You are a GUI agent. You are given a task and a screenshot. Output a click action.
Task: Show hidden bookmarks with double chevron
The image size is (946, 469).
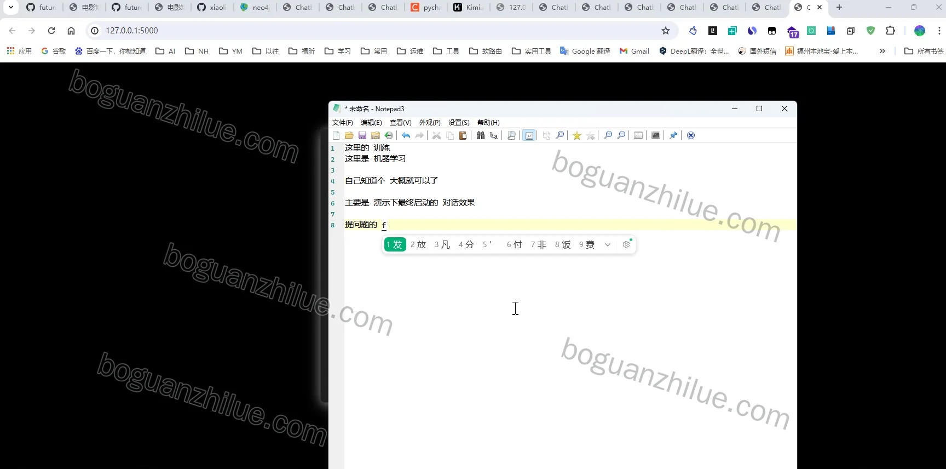(x=882, y=51)
